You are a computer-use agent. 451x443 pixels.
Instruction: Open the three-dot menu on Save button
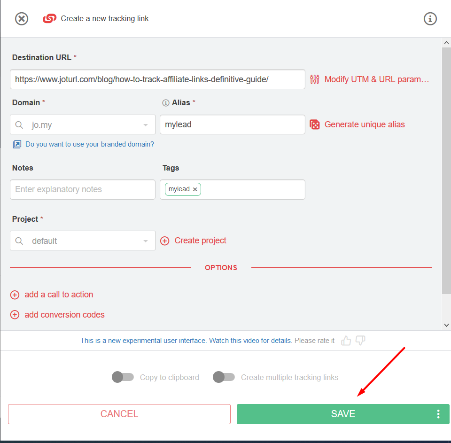click(438, 414)
